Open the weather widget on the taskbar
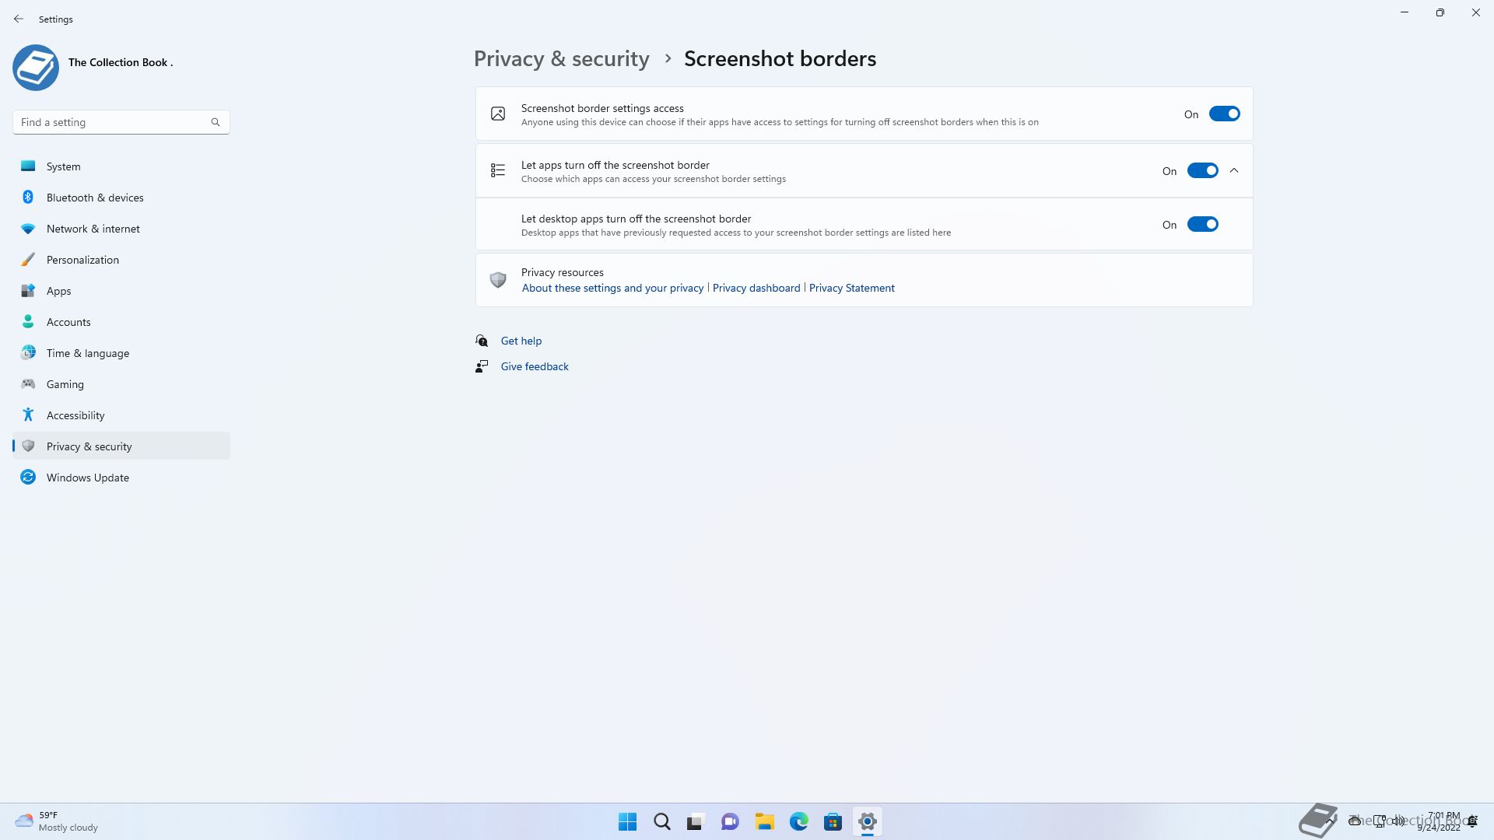 point(56,821)
